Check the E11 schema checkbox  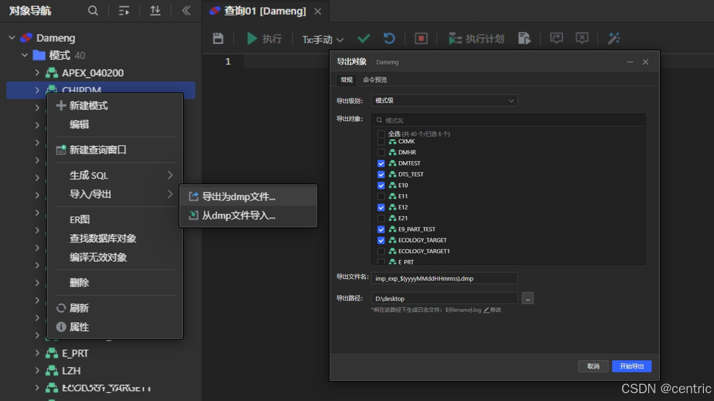[x=381, y=196]
